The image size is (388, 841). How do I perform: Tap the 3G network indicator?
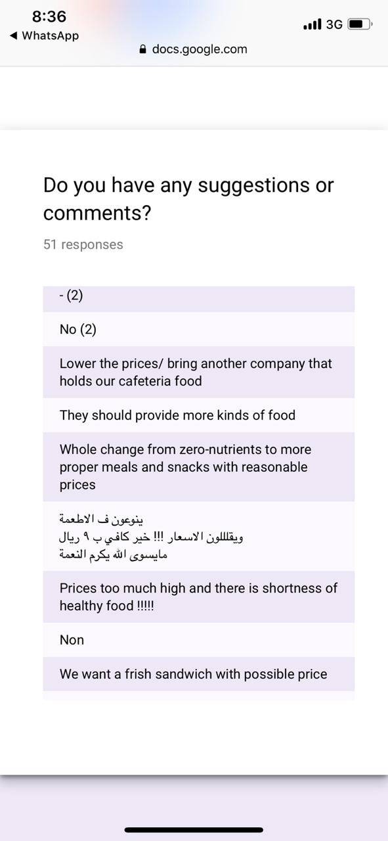coord(334,24)
